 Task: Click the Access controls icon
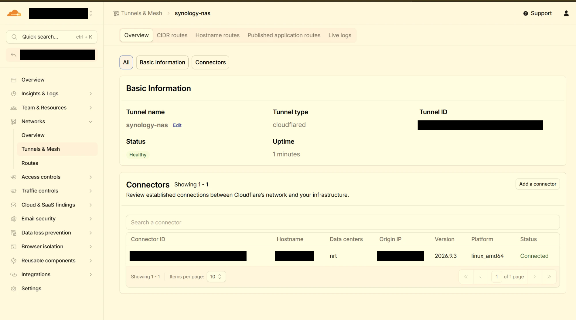click(14, 177)
